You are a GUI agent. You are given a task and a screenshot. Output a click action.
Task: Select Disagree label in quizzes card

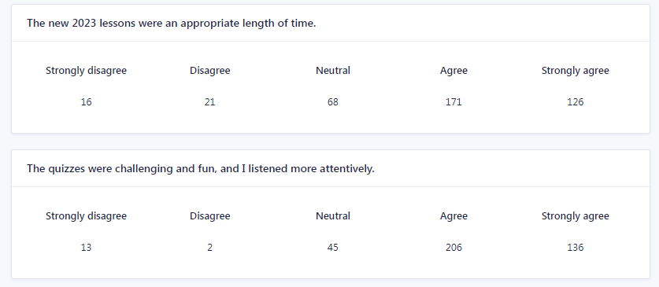coord(209,216)
